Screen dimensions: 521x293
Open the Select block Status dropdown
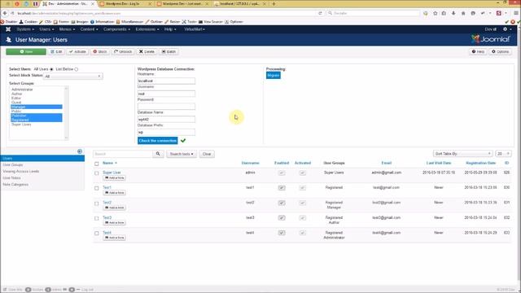tap(72, 76)
